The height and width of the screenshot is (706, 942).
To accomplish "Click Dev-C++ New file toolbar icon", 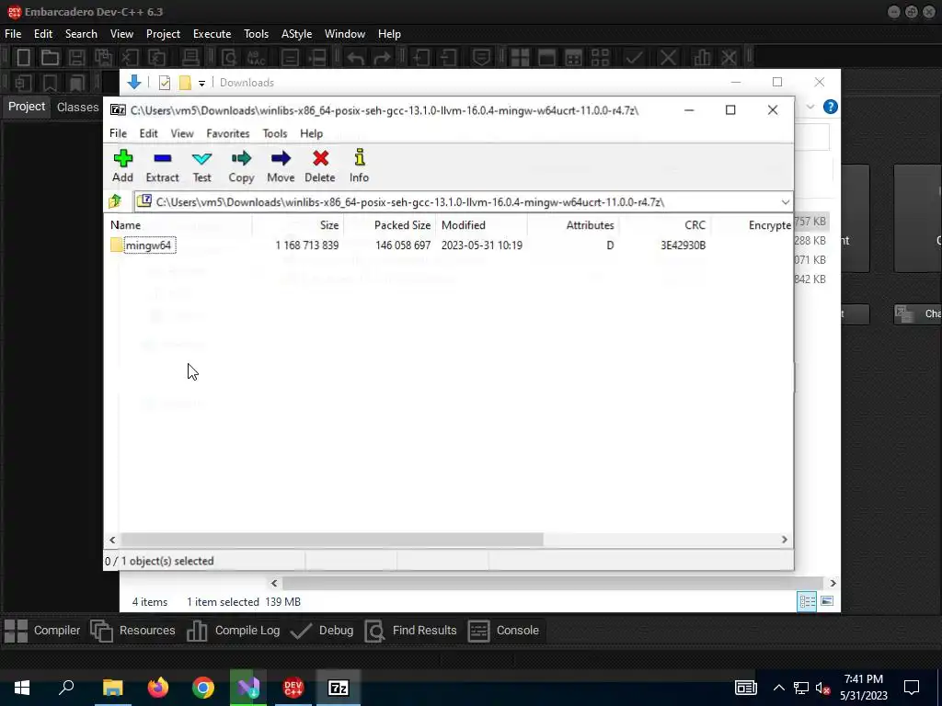I will tap(23, 58).
